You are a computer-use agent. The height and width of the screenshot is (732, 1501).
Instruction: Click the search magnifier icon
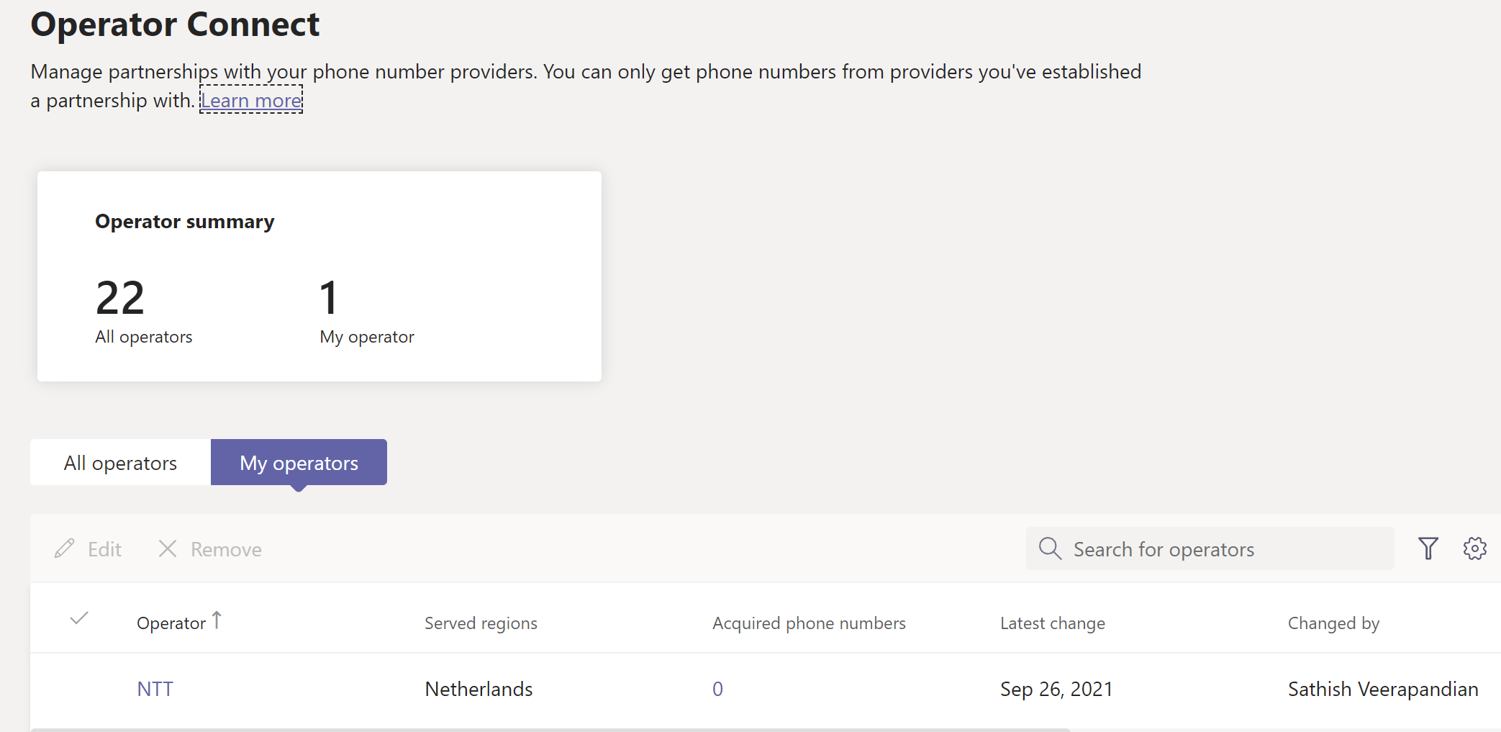(1050, 548)
